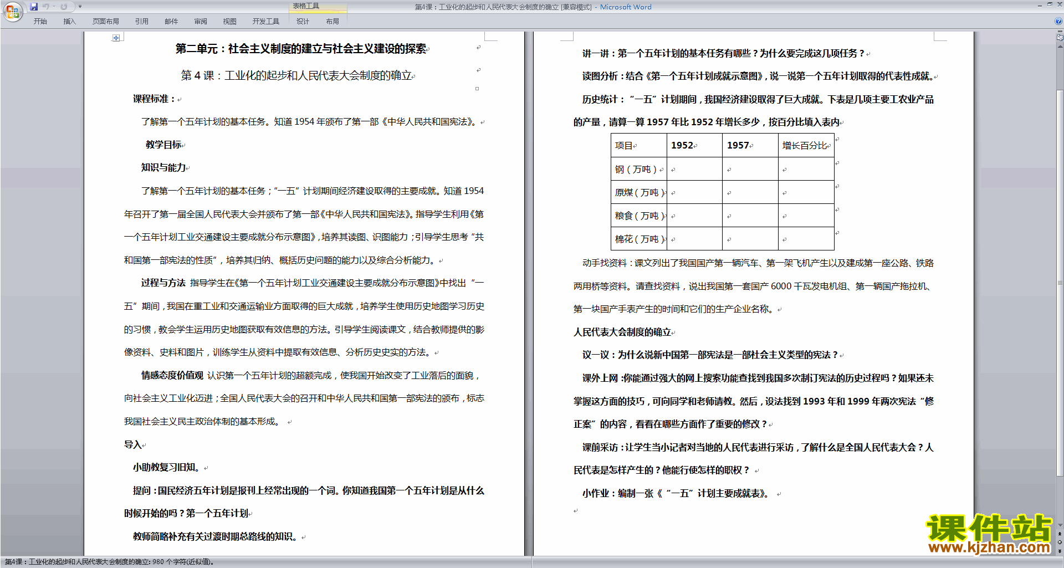Click the line starting with 小作业：编制一张
Viewport: 1064px width, 568px height.
677,493
